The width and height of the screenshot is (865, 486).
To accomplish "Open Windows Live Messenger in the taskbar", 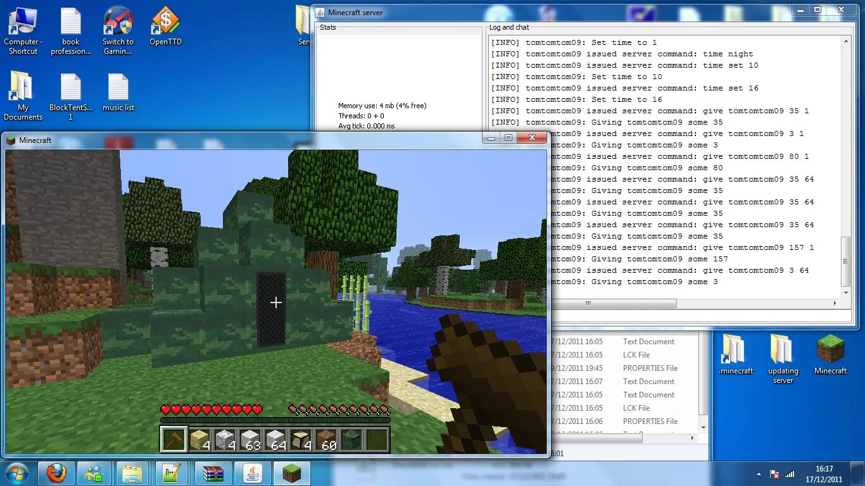I will (94, 473).
